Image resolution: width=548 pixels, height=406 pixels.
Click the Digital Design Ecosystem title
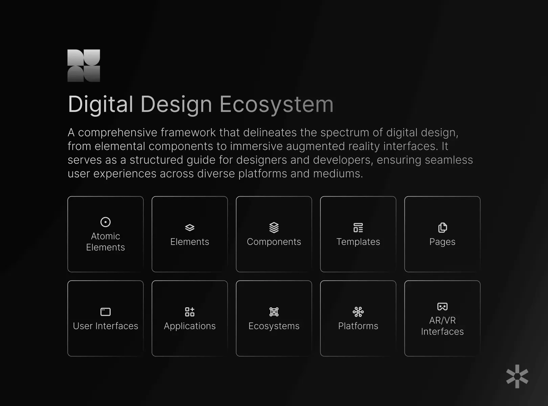201,104
